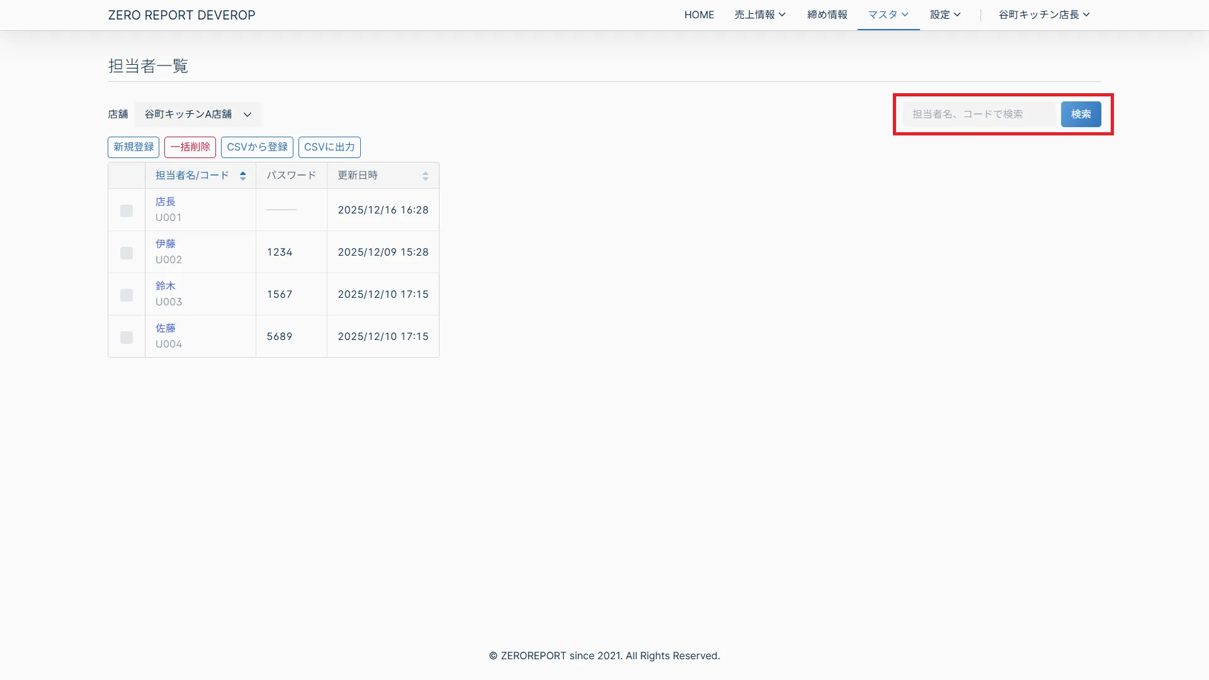Open the 谷町キッチン店長 user menu
Viewport: 1209px width, 680px height.
(1043, 14)
